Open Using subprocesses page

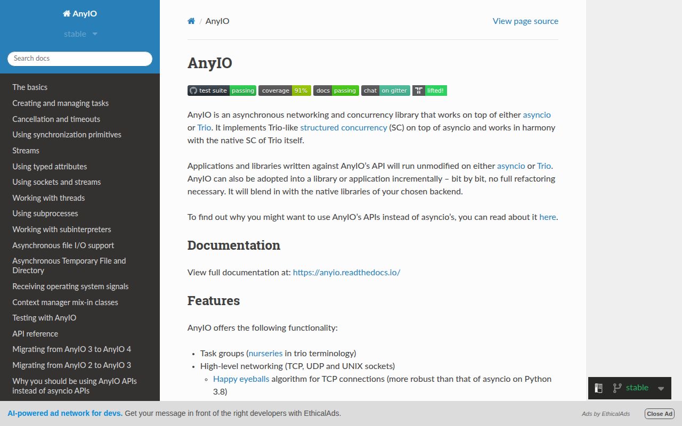coord(80,214)
